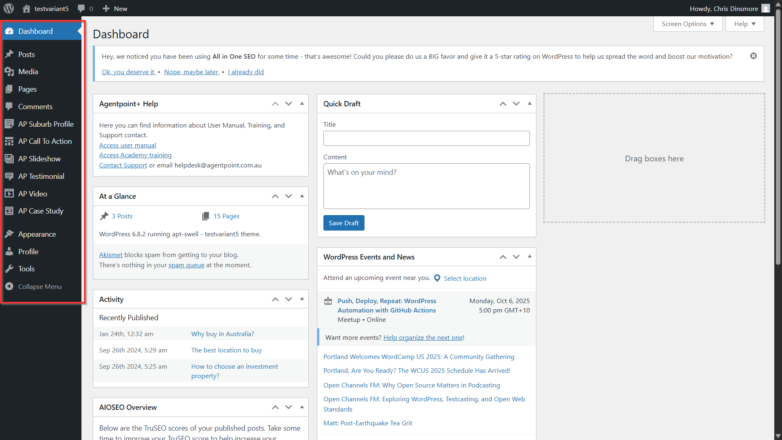Click the Select location link
Screen dimensions: 782x440
(x=465, y=279)
